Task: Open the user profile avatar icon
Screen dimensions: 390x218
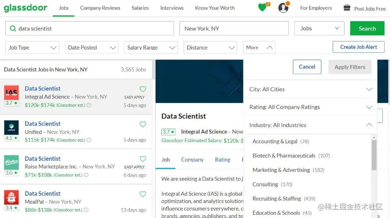Action: [x=283, y=8]
